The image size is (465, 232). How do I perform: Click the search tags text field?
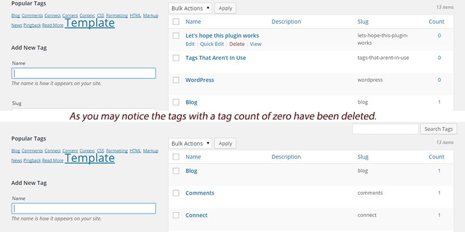coord(385,129)
